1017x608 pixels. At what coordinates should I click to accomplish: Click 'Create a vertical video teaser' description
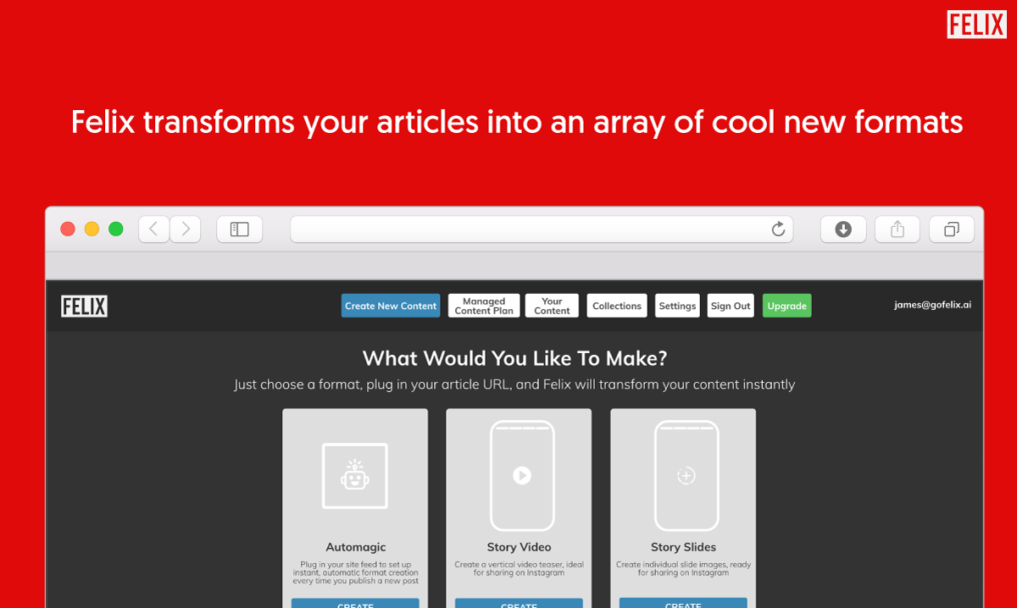(519, 568)
